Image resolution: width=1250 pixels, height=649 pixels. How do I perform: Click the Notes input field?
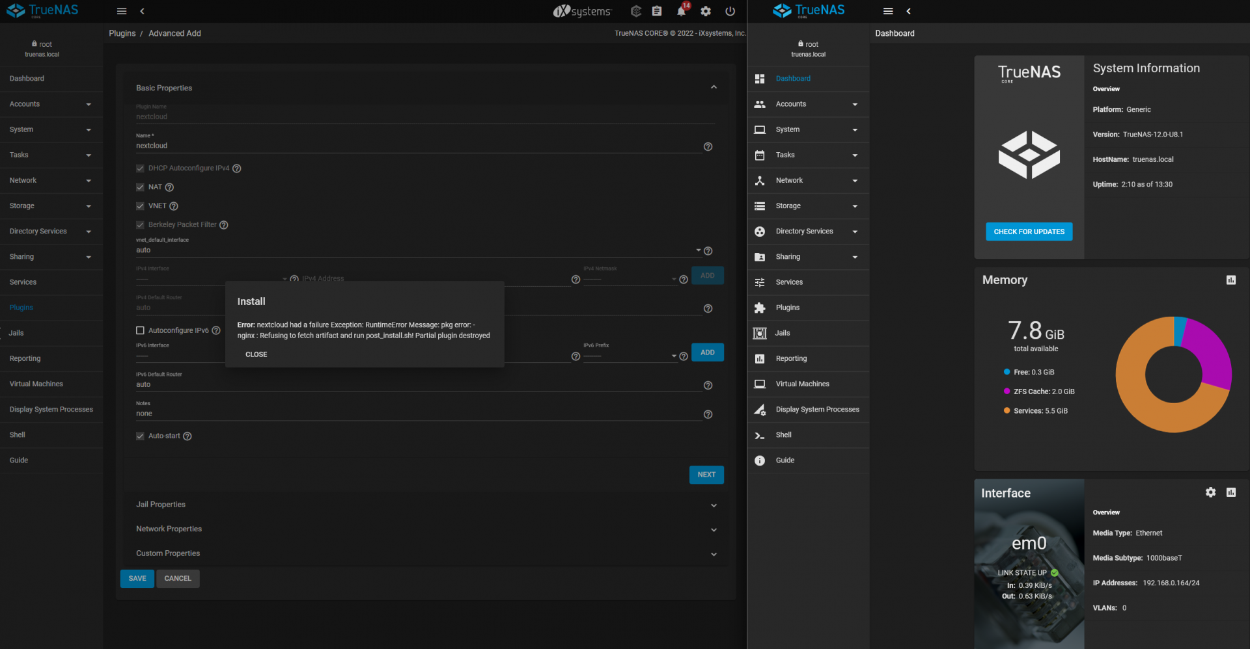(417, 414)
